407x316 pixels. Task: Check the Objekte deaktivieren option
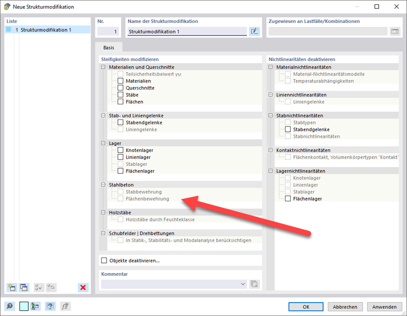104,261
